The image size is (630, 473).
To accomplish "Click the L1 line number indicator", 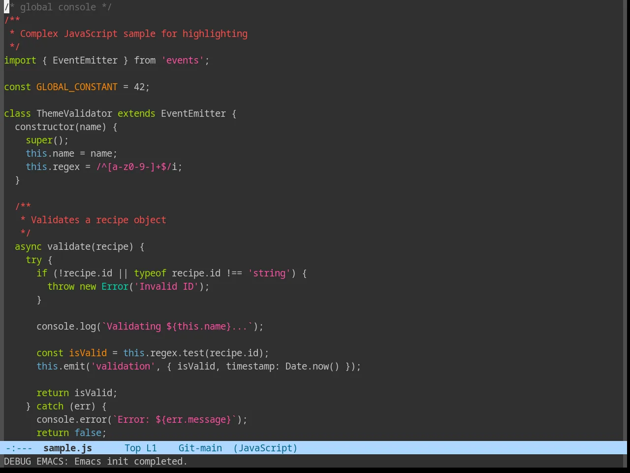I will pos(151,448).
